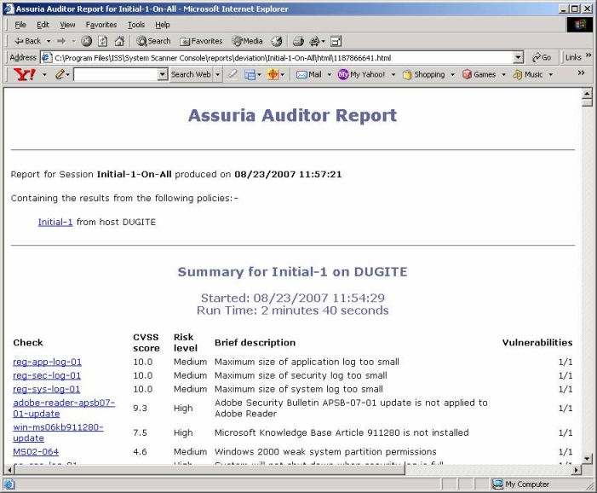Click the Yahoo search text field
Image resolution: width=597 pixels, height=493 pixels.
point(115,74)
